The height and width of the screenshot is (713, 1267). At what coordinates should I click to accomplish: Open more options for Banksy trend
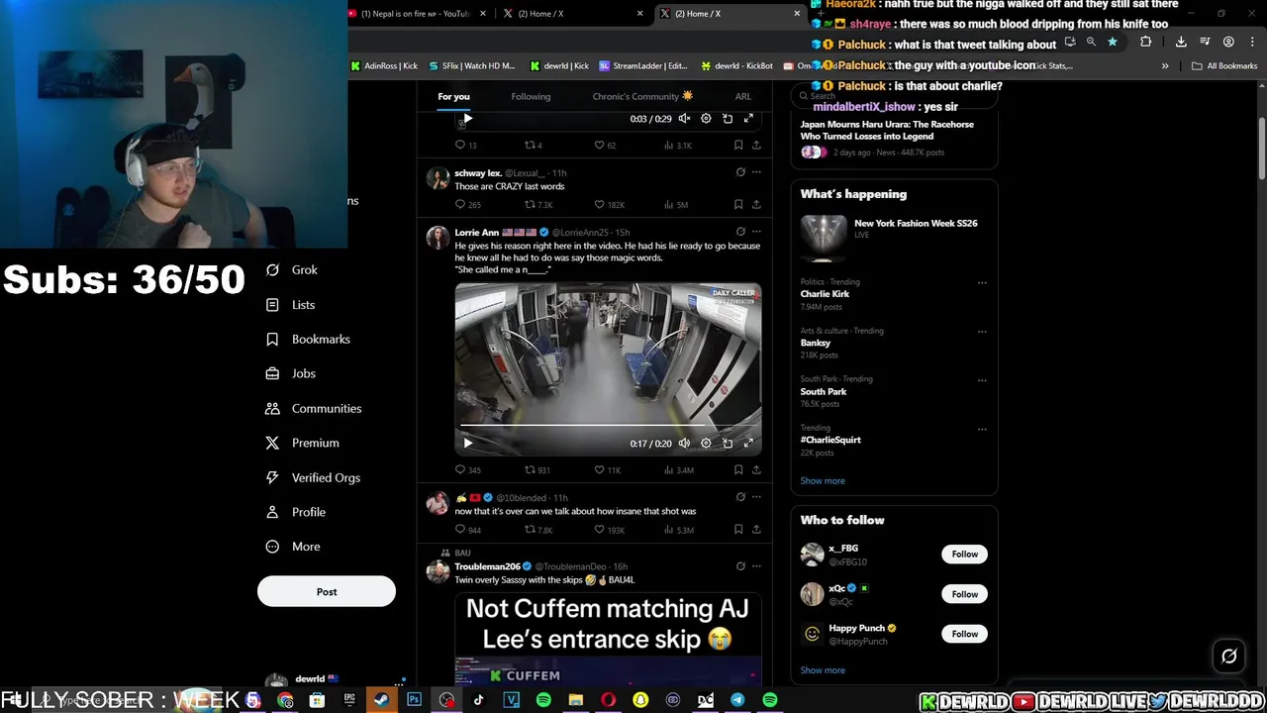[982, 332]
